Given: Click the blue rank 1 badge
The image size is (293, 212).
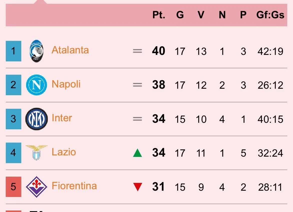Looking at the screenshot, I should tap(14, 51).
